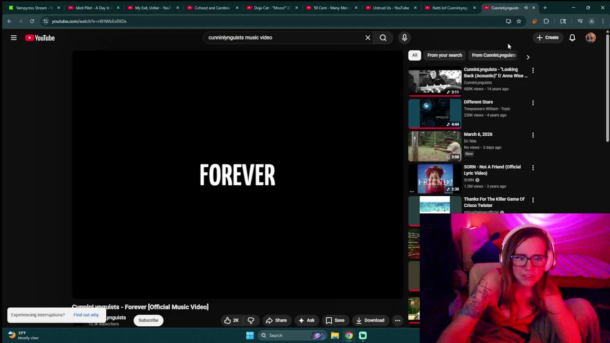This screenshot has width=610, height=343.
Task: Open Different Stars video thumbnail
Action: click(x=435, y=114)
